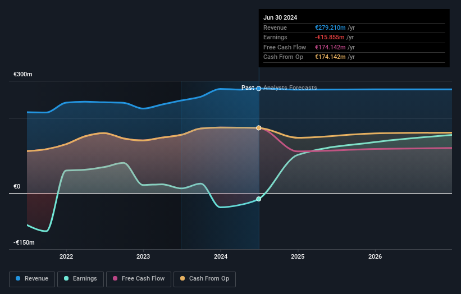Click the -€150m y-axis label
The height and width of the screenshot is (294, 461).
(x=24, y=242)
